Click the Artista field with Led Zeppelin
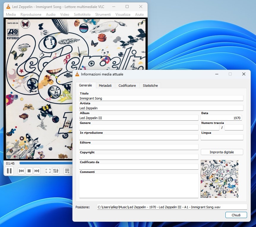Image resolution: width=256 pixels, height=227 pixels. pyautogui.click(x=161, y=108)
